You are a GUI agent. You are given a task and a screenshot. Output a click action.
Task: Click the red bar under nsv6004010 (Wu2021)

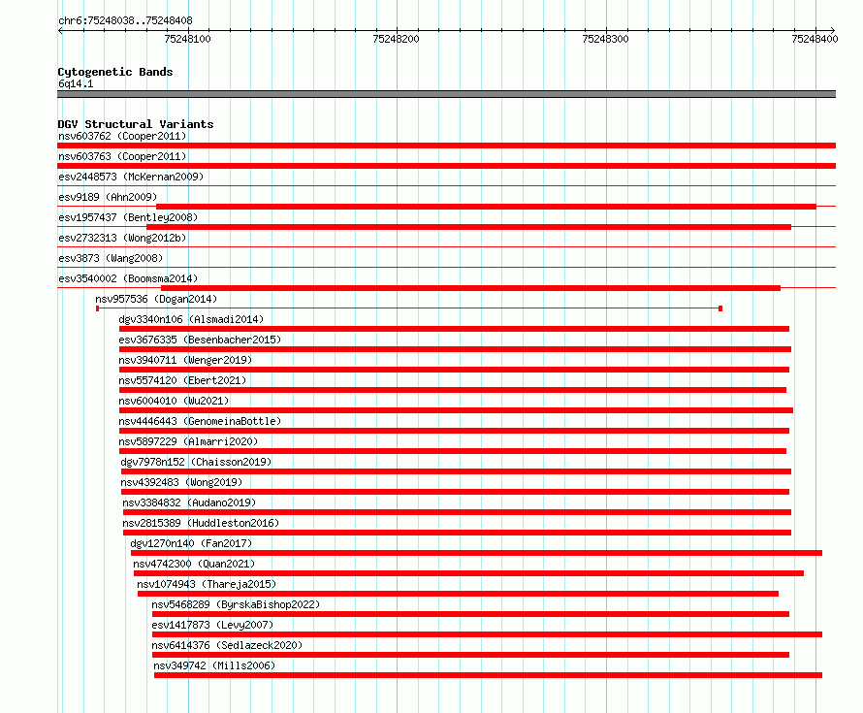[457, 410]
